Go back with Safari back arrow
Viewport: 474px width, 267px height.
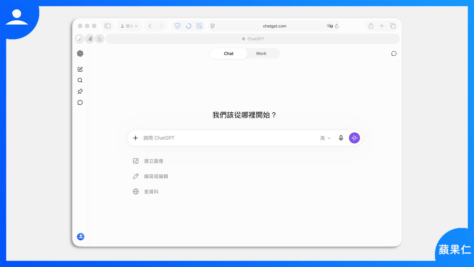[150, 26]
